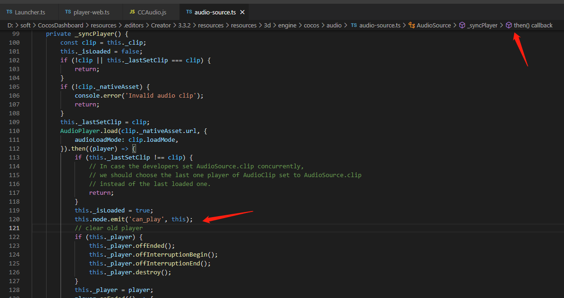
Task: Open the 'Creator' breadcrumb segment
Action: click(x=162, y=25)
